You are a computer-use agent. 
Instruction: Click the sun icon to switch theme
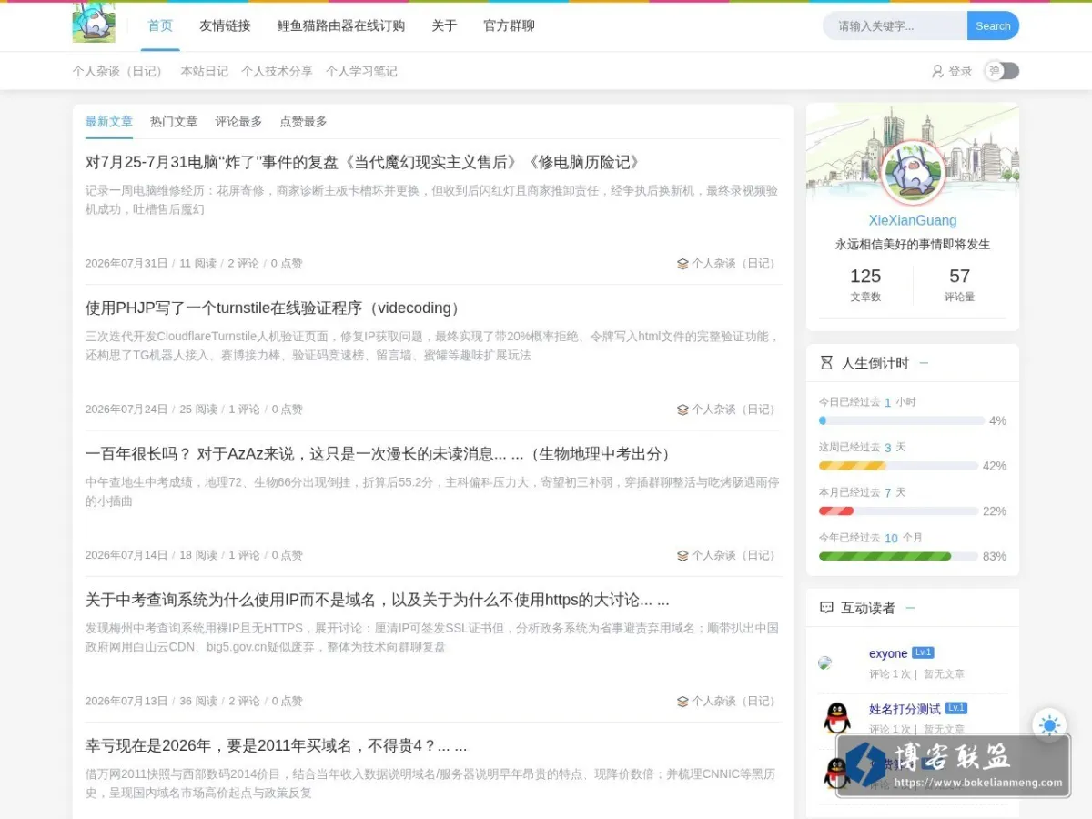pos(1049,725)
